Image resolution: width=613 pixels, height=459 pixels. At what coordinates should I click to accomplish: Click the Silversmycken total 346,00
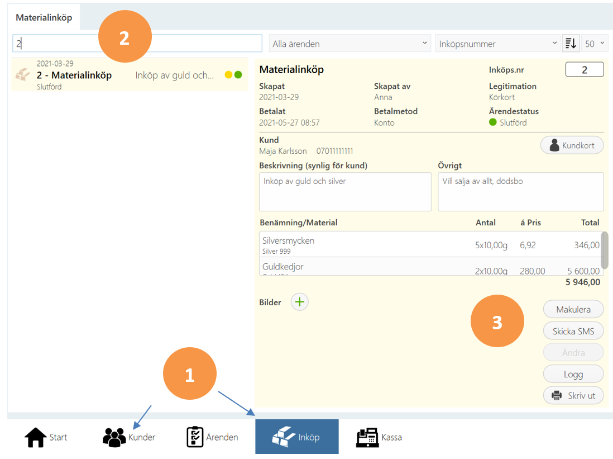[587, 245]
